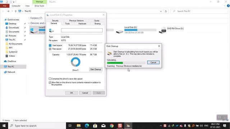Click the Manage contextual tab
The height and width of the screenshot is (129, 230).
click(40, 2)
